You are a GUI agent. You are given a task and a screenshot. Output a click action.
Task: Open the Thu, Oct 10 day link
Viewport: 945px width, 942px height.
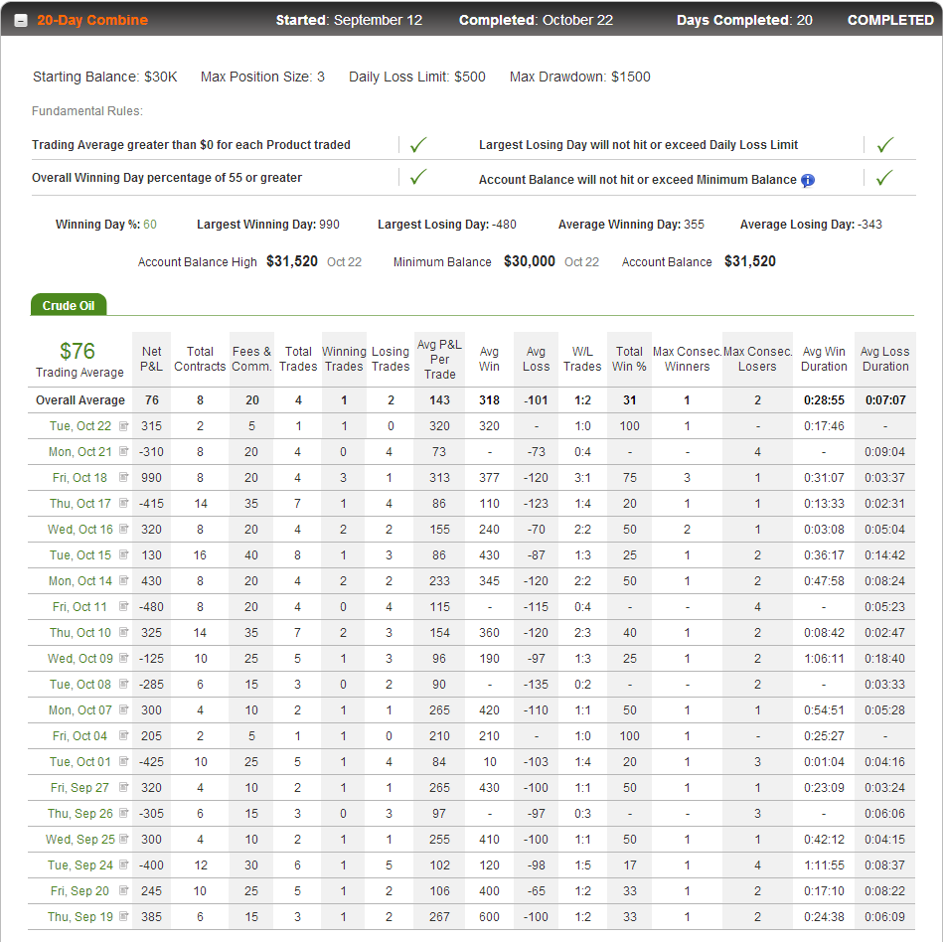[80, 633]
